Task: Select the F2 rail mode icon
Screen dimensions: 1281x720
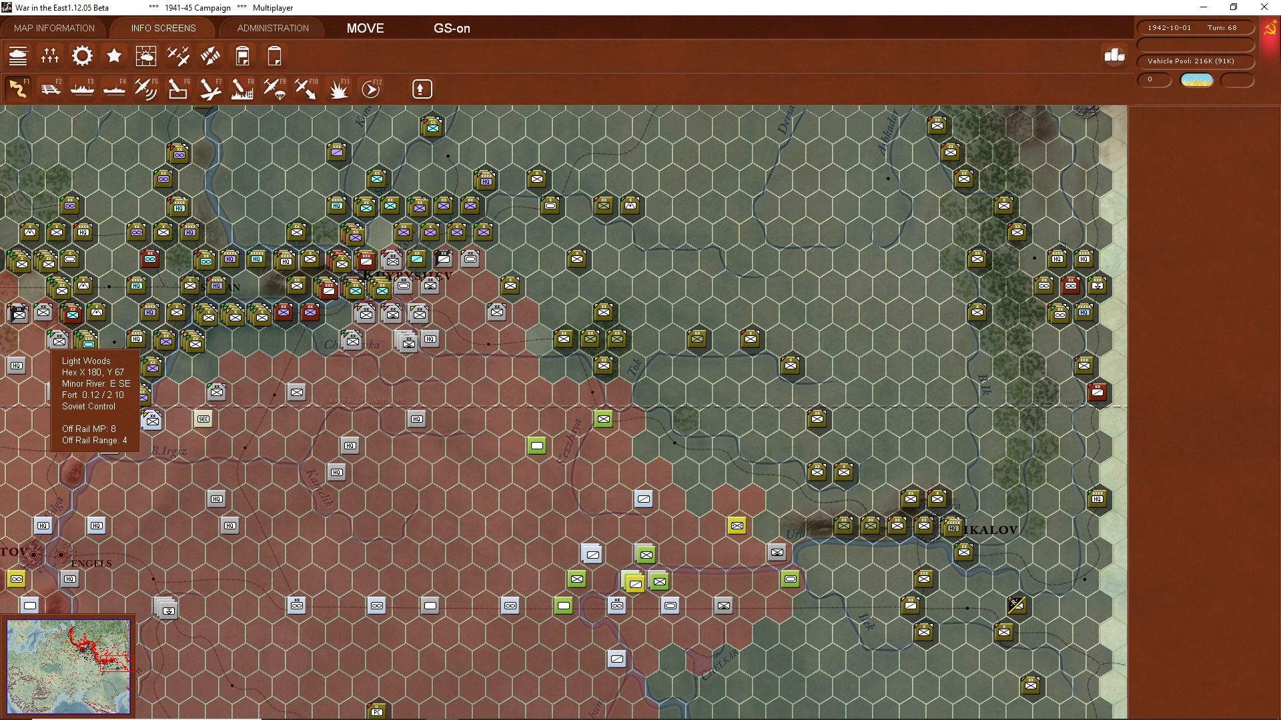Action: coord(50,89)
